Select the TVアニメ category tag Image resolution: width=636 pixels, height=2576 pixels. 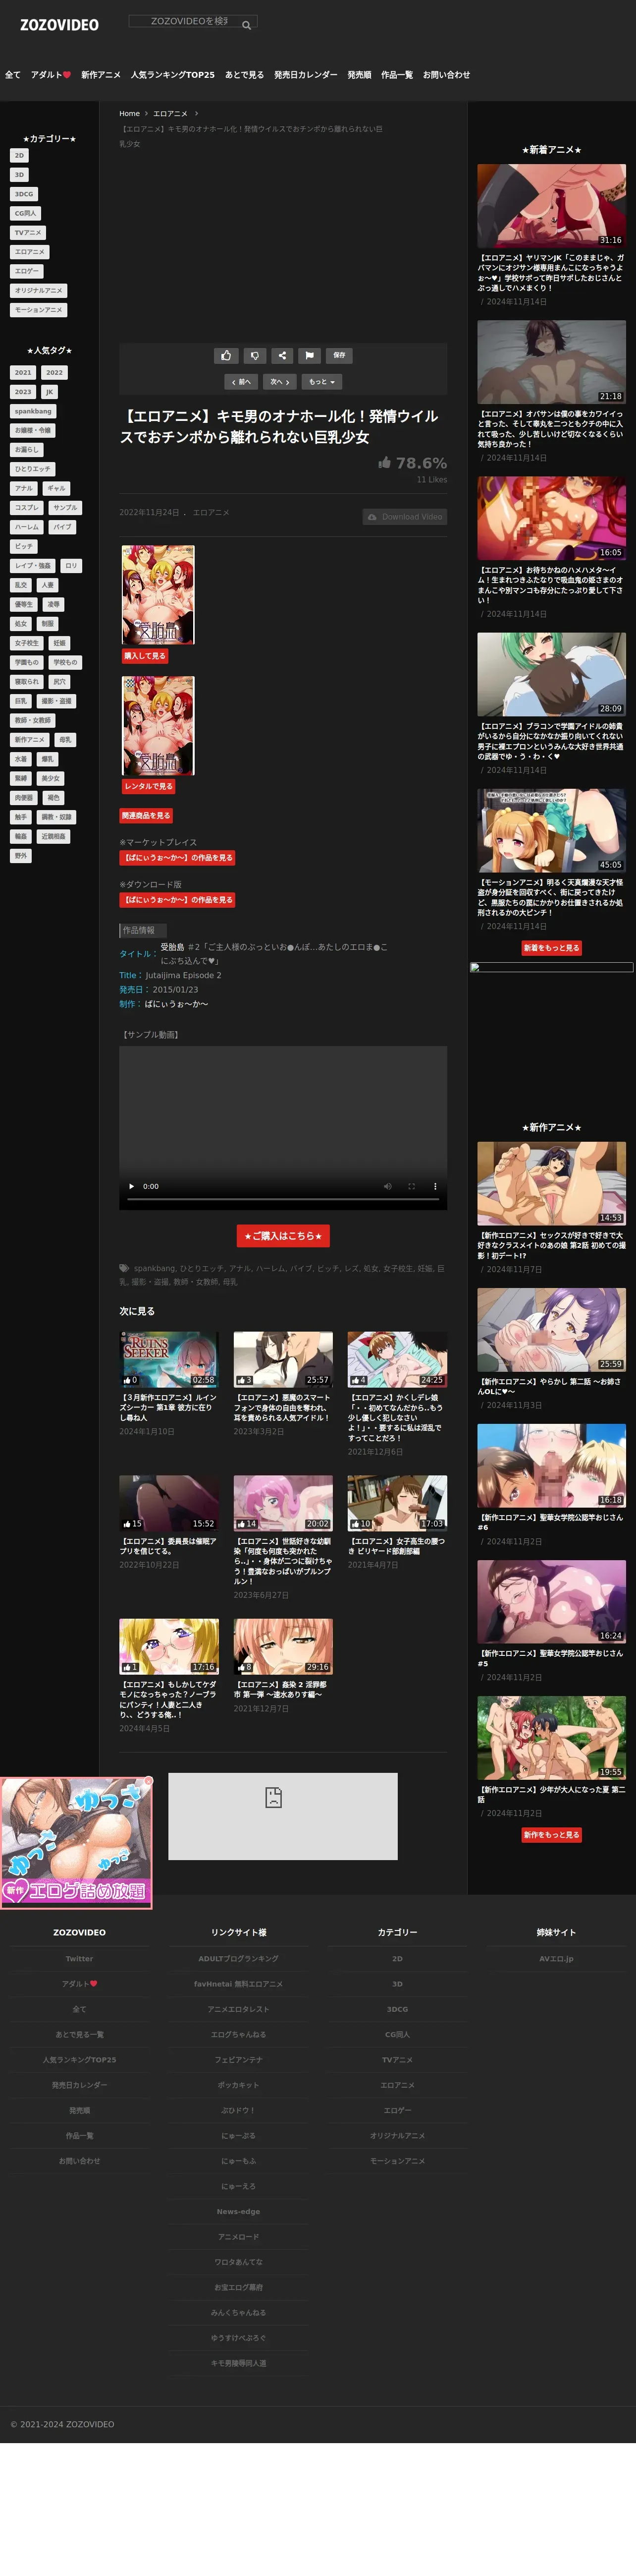coord(27,233)
